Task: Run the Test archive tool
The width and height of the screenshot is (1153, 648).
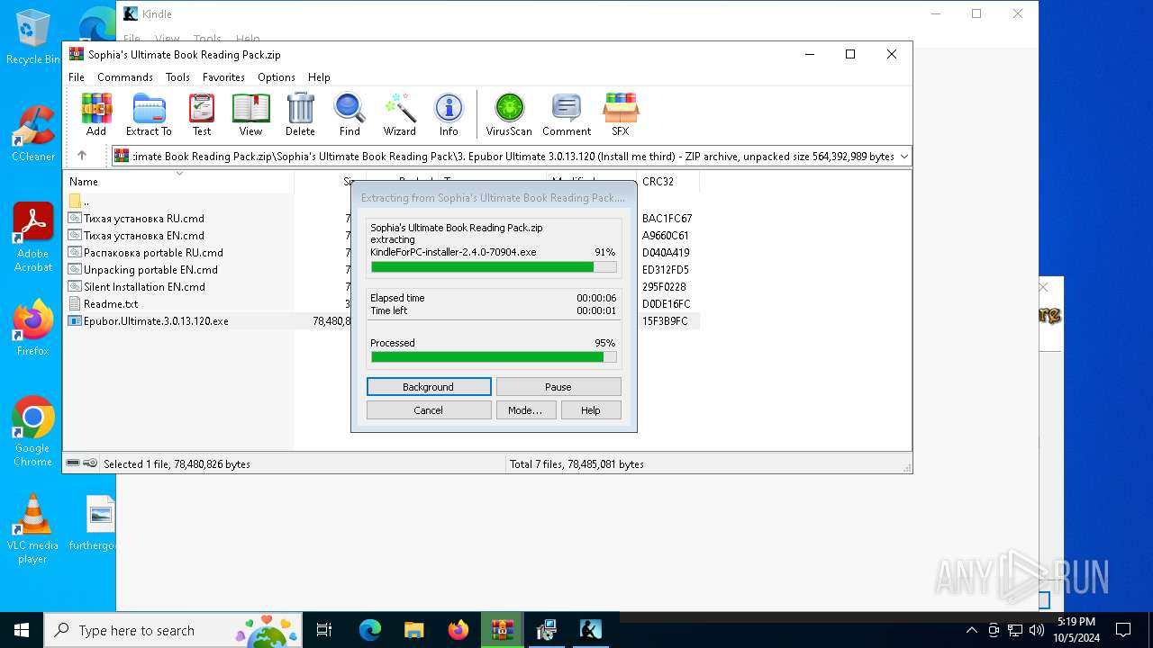Action: 202,114
